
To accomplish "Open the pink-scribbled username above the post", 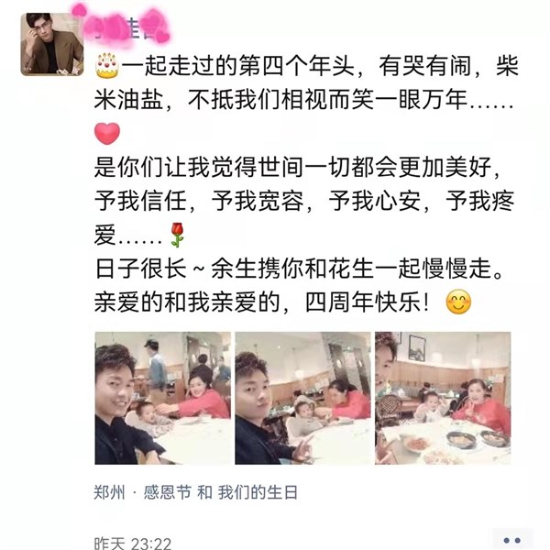I will [126, 28].
